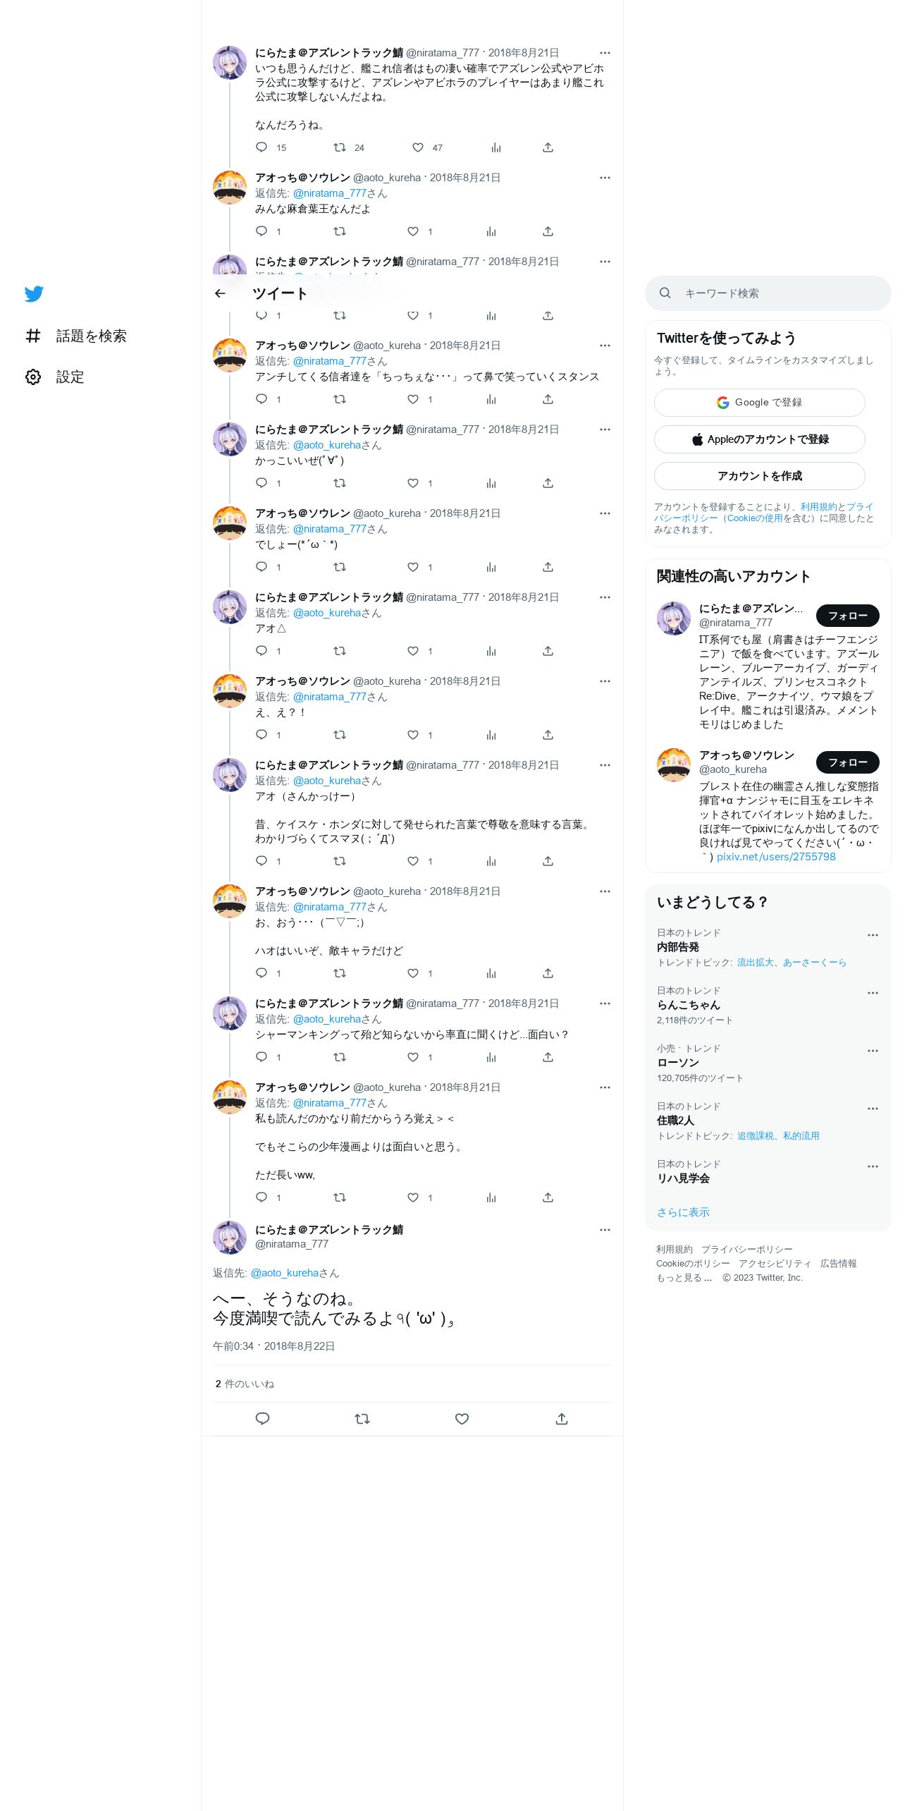
Task: Open more options for ローソン trend
Action: click(873, 1051)
